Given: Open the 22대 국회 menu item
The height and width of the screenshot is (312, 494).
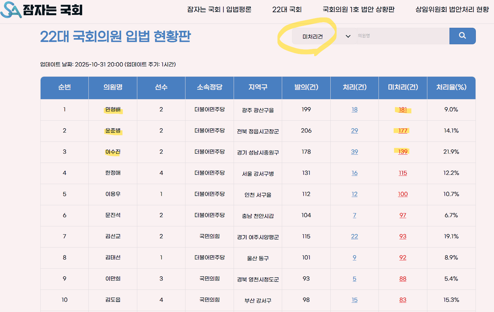Looking at the screenshot, I should [x=287, y=10].
